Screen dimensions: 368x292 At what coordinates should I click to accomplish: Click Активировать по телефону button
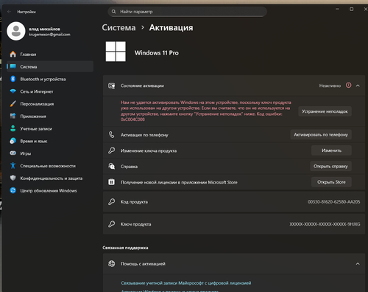321,135
